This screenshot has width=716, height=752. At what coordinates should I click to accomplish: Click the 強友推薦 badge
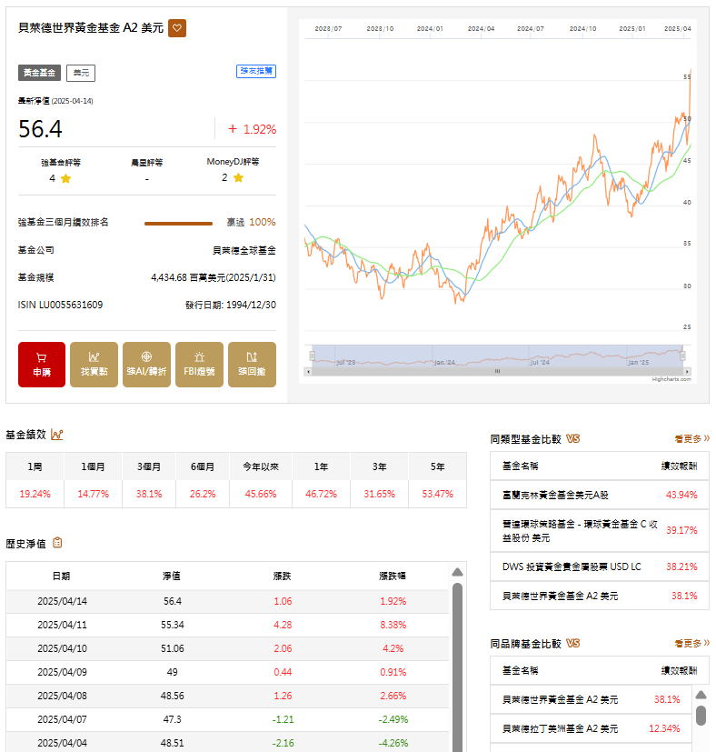[x=256, y=71]
